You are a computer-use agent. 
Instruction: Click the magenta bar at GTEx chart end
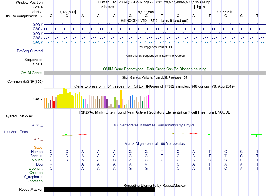[x=148, y=102]
